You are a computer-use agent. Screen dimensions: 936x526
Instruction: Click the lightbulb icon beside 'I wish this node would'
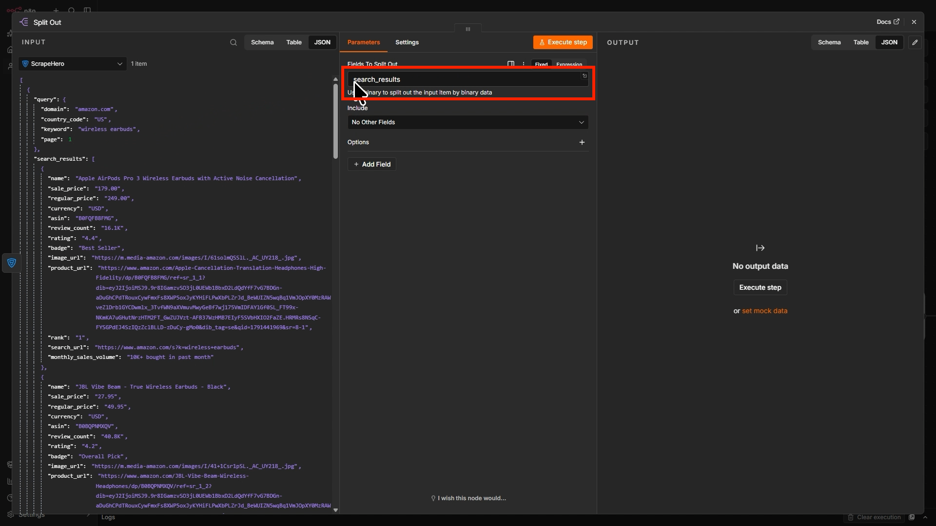click(433, 498)
